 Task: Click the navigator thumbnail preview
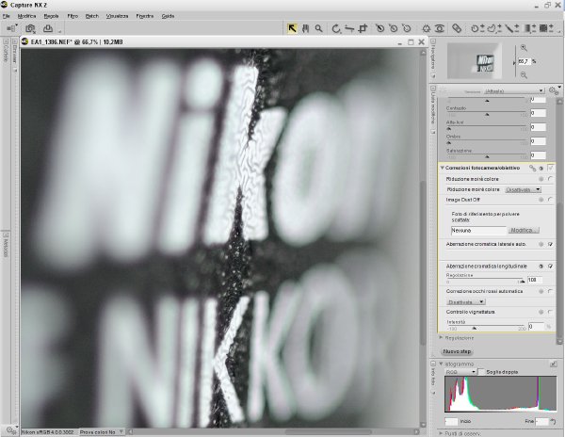click(475, 61)
